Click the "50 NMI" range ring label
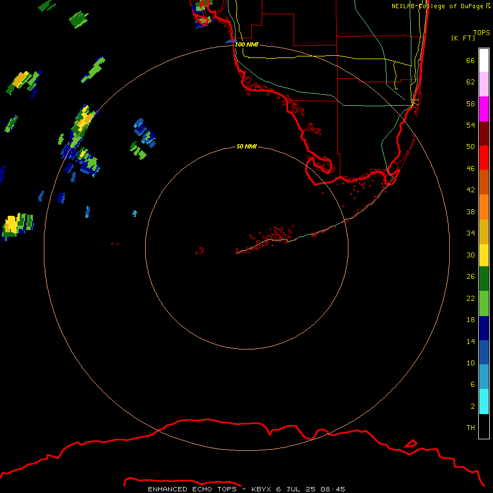This screenshot has height=493, width=493. pos(246,146)
